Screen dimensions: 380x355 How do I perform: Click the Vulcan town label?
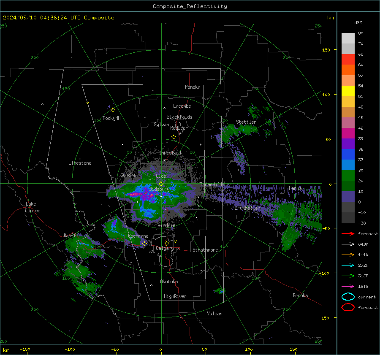pos(214,314)
